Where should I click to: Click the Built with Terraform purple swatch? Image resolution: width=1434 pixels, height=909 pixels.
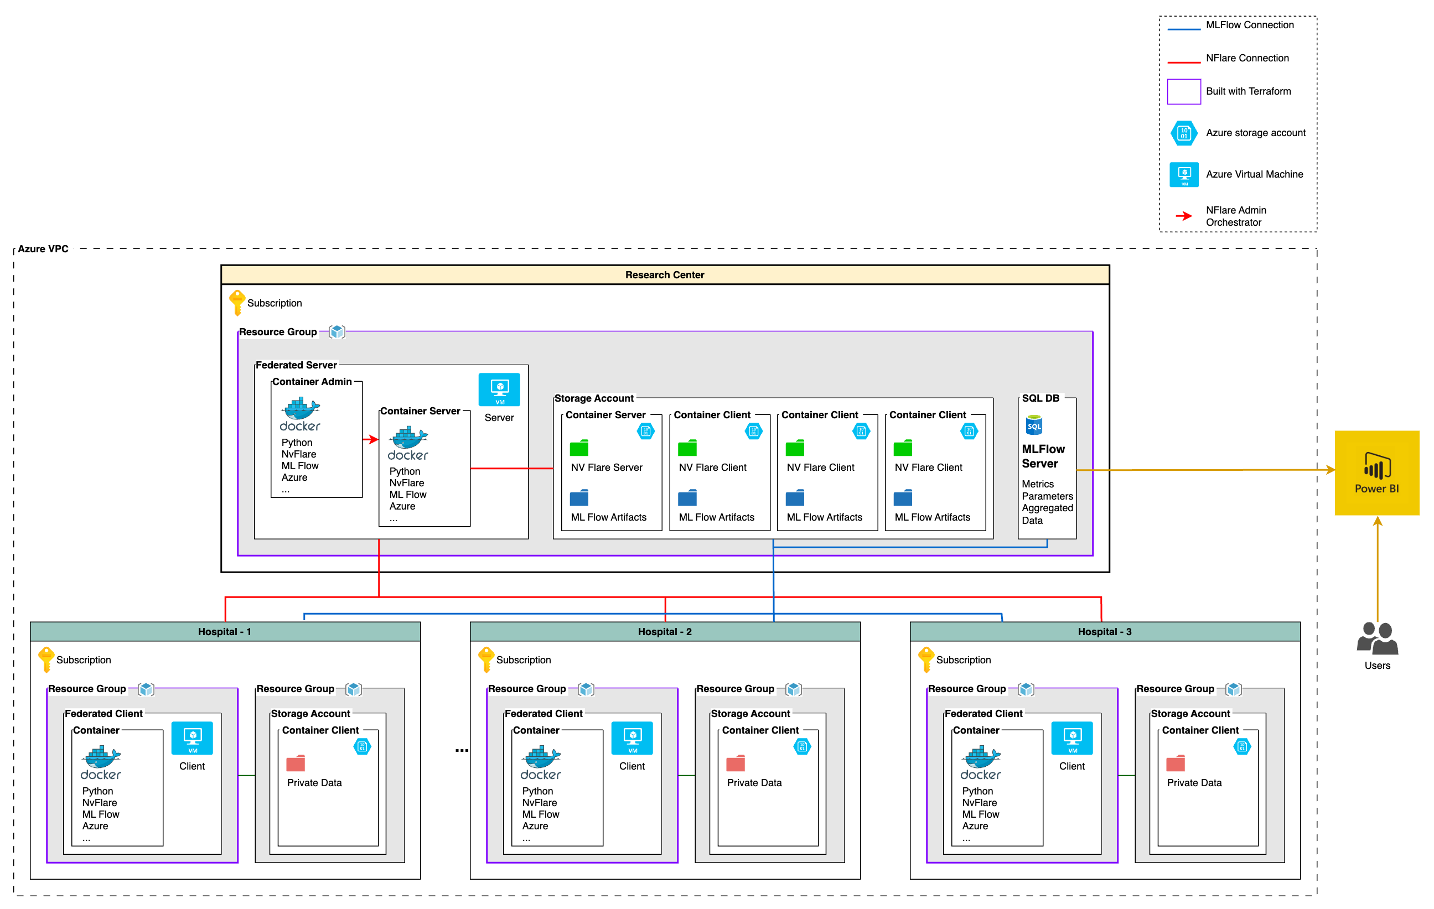[1183, 91]
